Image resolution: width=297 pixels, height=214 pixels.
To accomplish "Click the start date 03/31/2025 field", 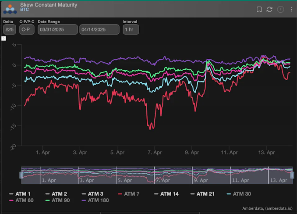I will (57, 29).
